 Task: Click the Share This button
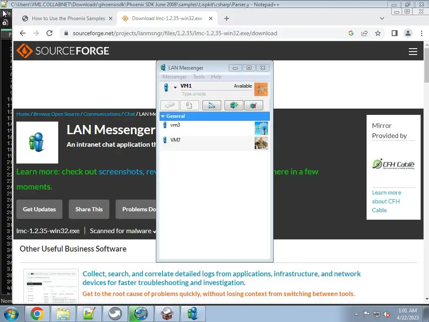[89, 209]
